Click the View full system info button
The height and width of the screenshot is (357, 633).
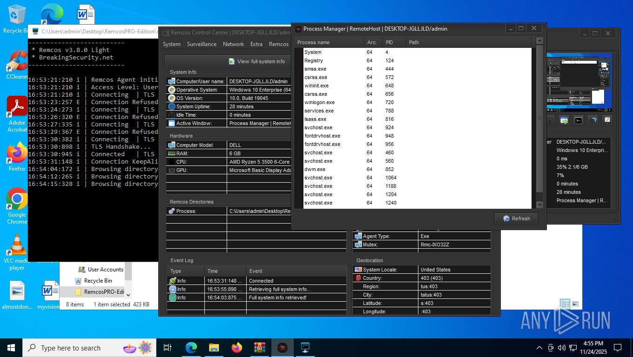tap(256, 61)
